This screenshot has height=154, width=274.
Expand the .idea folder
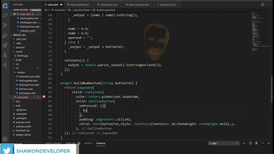[x=18, y=43]
